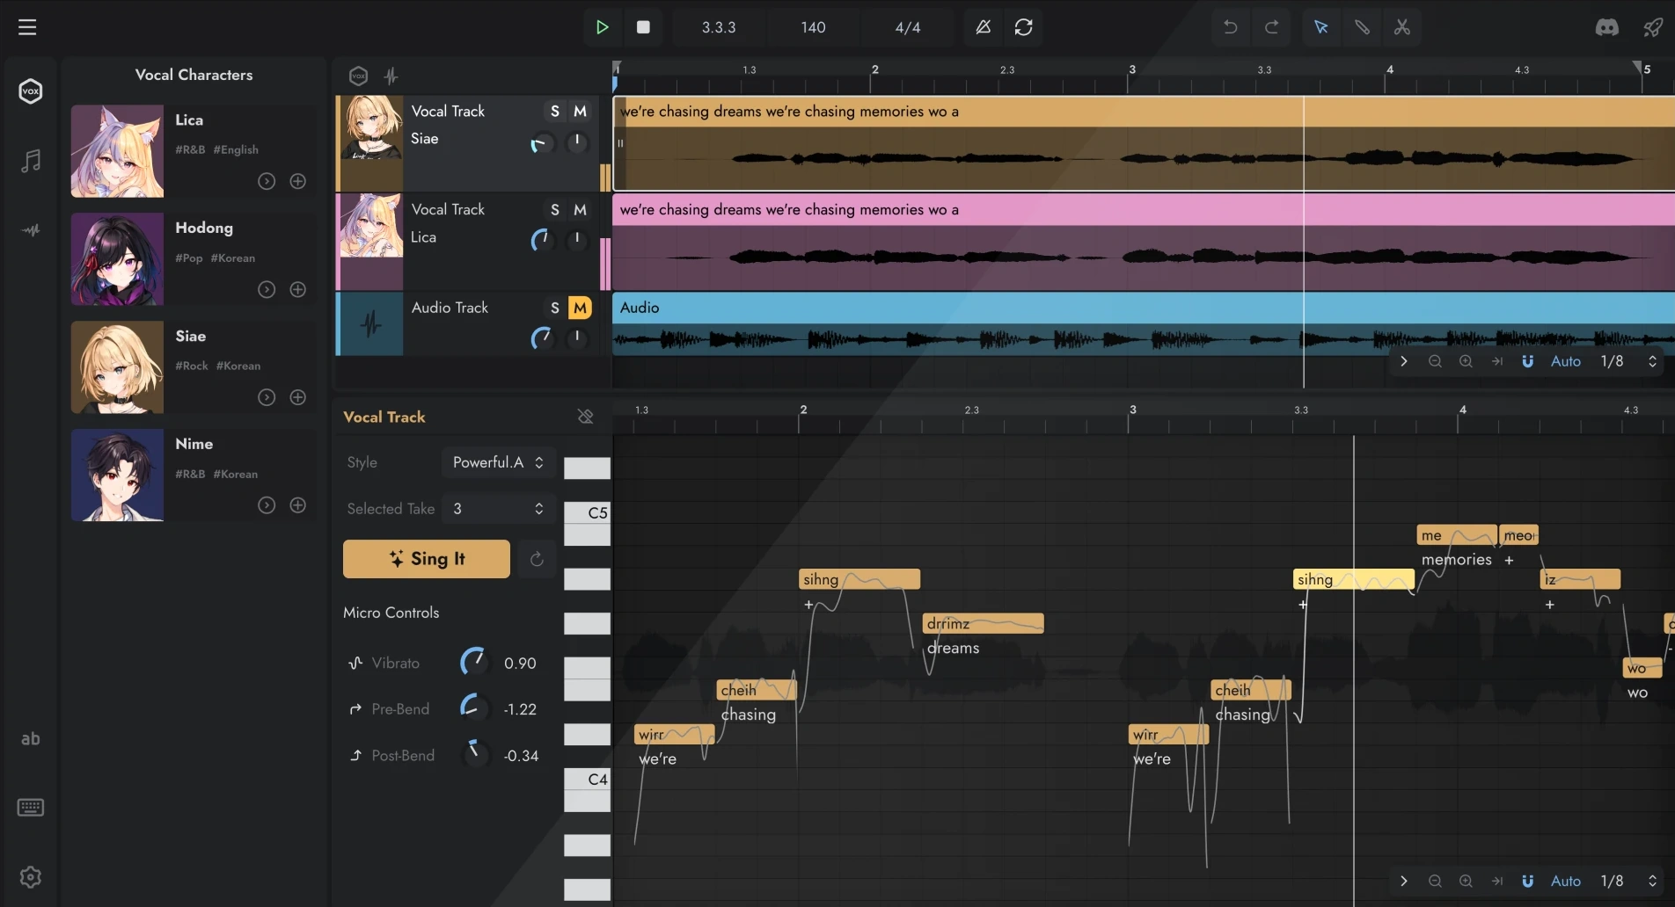Expand the piano roll toolbar chevron

(1404, 881)
